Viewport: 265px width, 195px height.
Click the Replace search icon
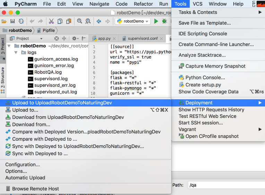click(x=88, y=21)
